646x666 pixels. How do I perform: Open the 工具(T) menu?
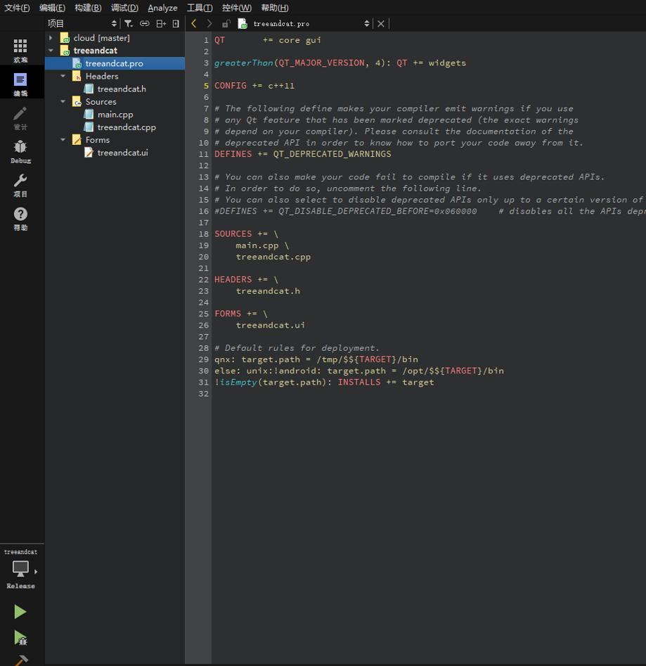pos(200,8)
